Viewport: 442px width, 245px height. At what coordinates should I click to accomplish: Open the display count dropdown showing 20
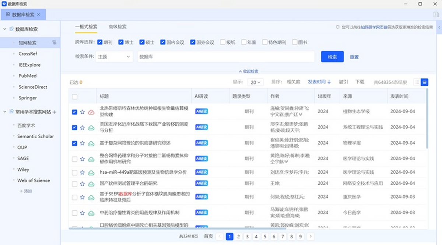click(256, 82)
